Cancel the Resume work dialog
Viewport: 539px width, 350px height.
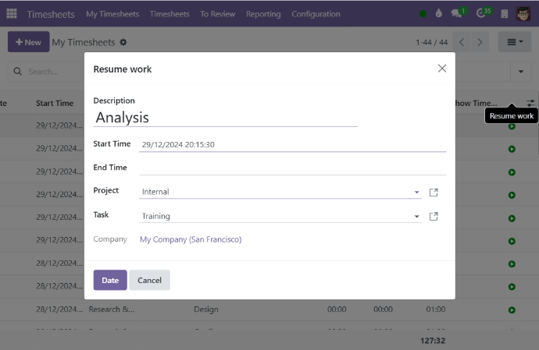[x=149, y=280]
